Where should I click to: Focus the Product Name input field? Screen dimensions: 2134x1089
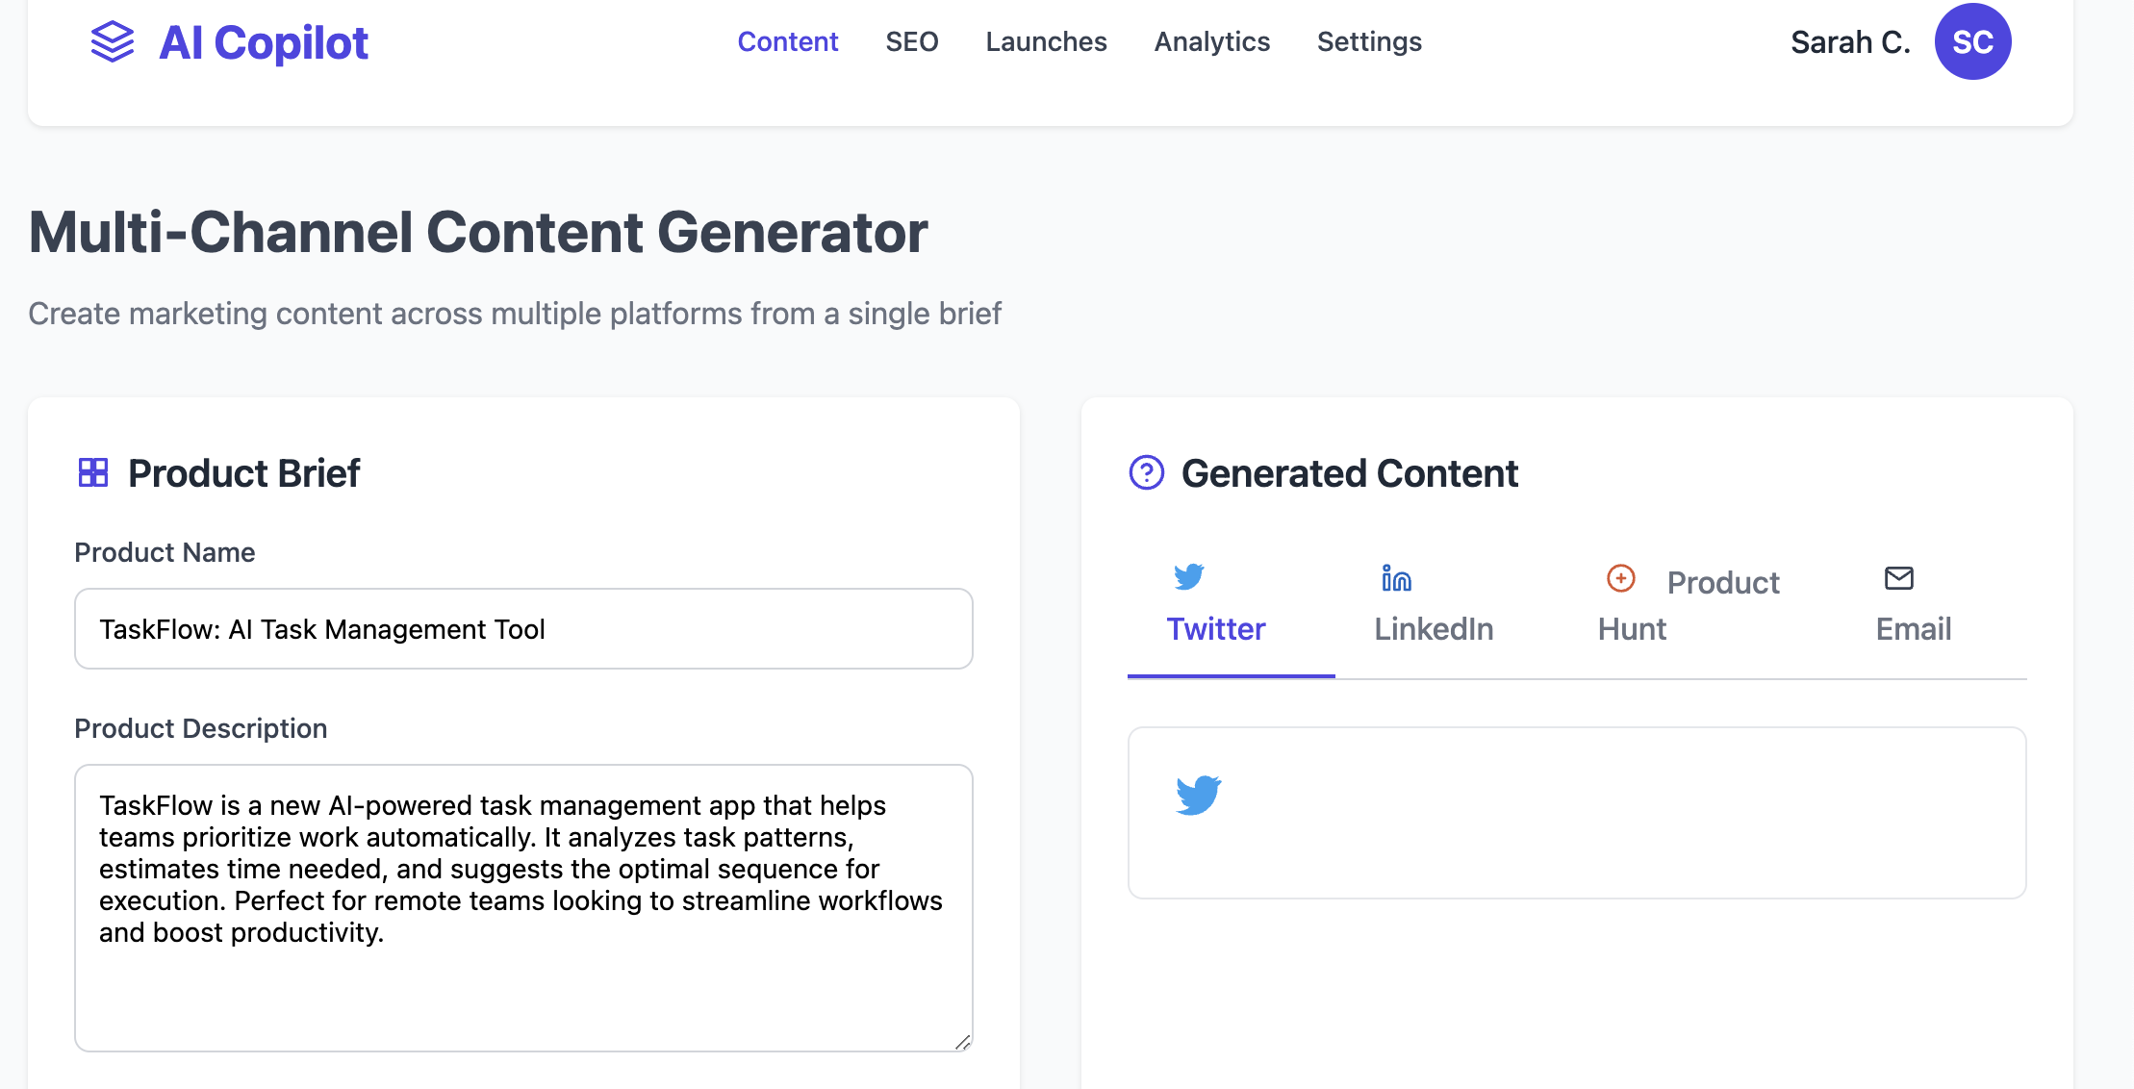coord(523,629)
